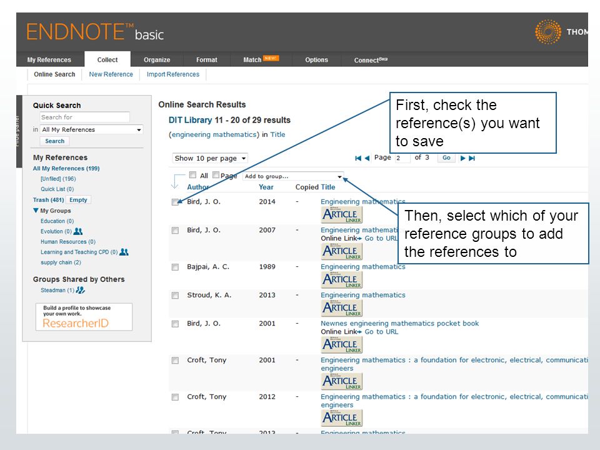Empty the Trash
Image resolution: width=600 pixels, height=450 pixels.
79,200
